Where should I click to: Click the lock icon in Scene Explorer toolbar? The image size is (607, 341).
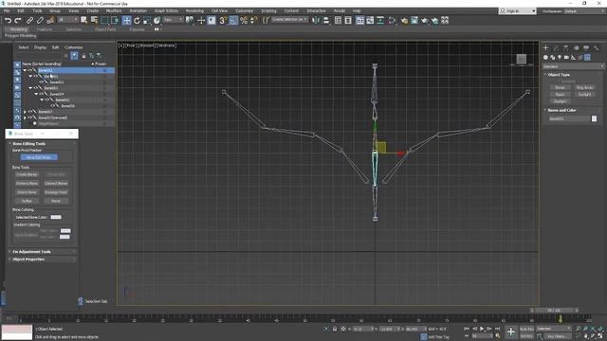pyautogui.click(x=83, y=56)
